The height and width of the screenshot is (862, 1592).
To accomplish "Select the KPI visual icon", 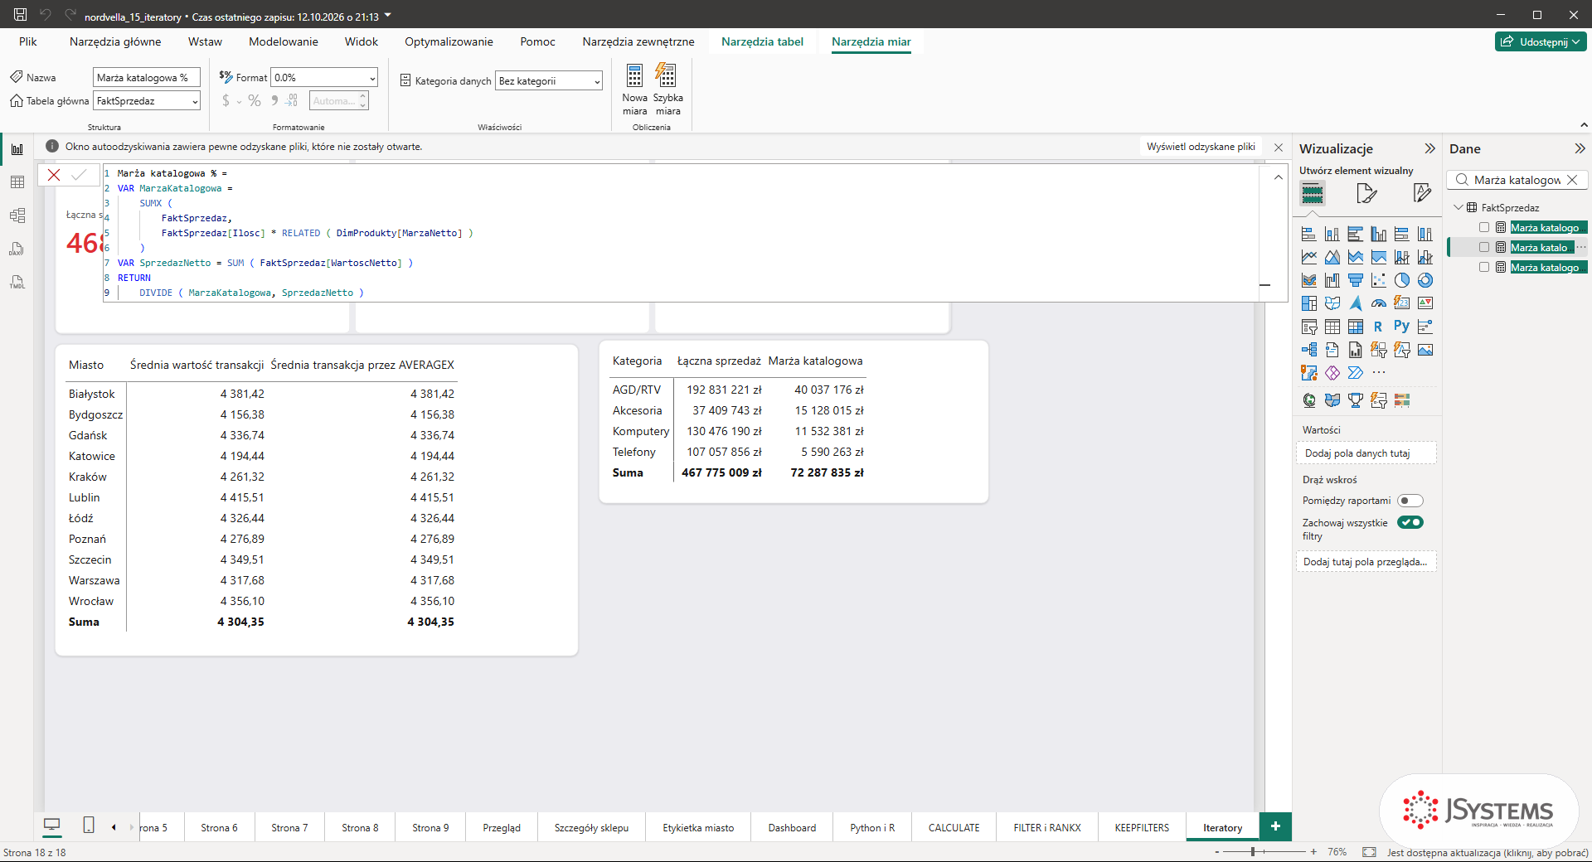I will (x=1425, y=303).
